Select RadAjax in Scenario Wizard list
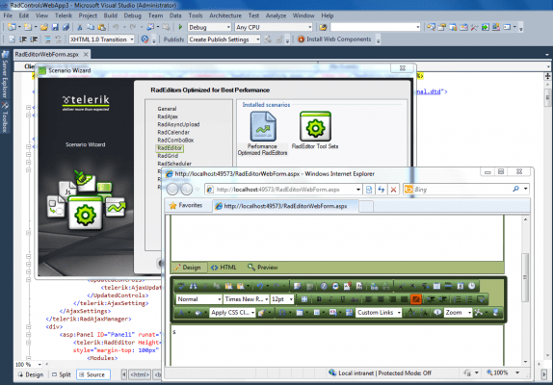553x385 pixels. click(x=168, y=116)
